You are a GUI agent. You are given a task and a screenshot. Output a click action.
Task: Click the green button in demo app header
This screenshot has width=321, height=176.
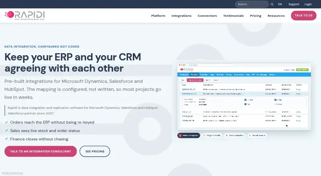coord(302,70)
